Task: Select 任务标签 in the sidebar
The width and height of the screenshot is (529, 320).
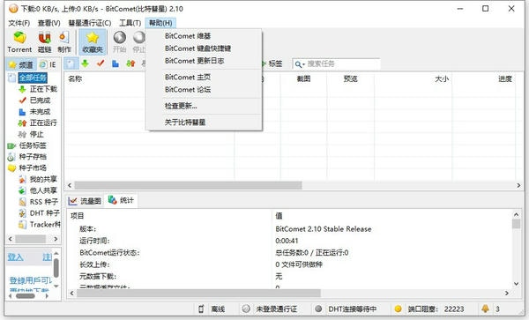Action: point(33,145)
